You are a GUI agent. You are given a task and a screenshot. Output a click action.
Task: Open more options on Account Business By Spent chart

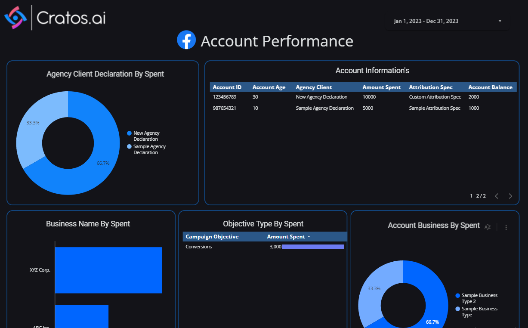pyautogui.click(x=506, y=227)
